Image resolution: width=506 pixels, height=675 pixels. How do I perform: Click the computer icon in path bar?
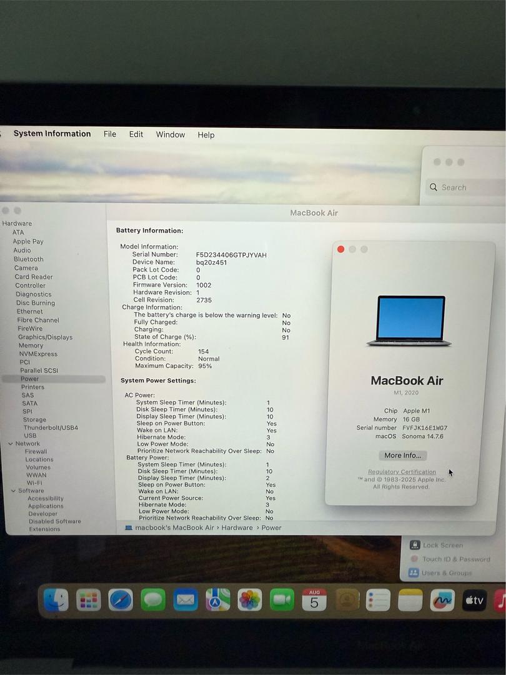coord(128,527)
